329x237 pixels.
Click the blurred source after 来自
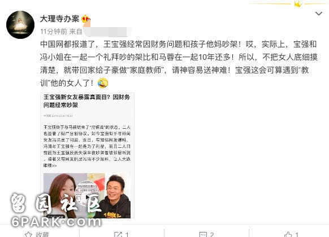pos(106,32)
